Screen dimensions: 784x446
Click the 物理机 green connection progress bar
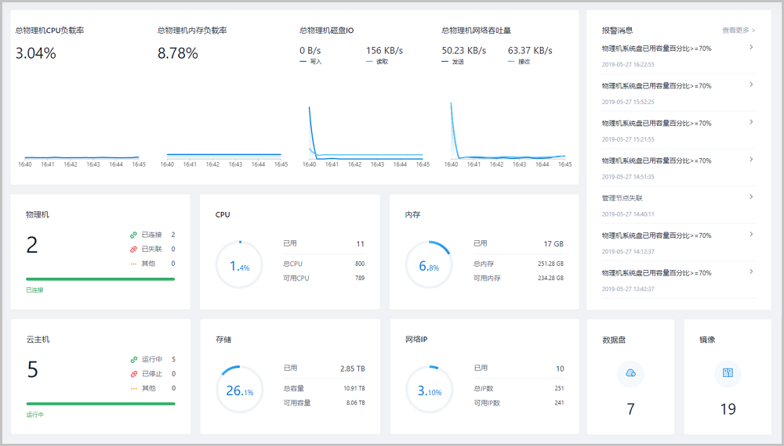[x=100, y=279]
